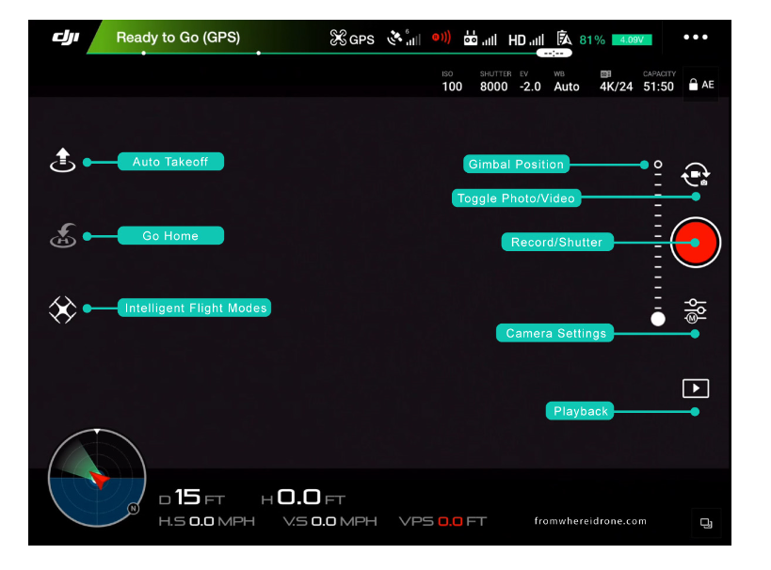Tap the gimbal position slider handle

point(658,319)
